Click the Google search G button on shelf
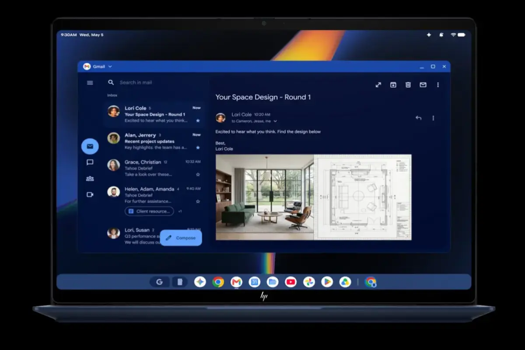The height and width of the screenshot is (350, 525). point(159,282)
